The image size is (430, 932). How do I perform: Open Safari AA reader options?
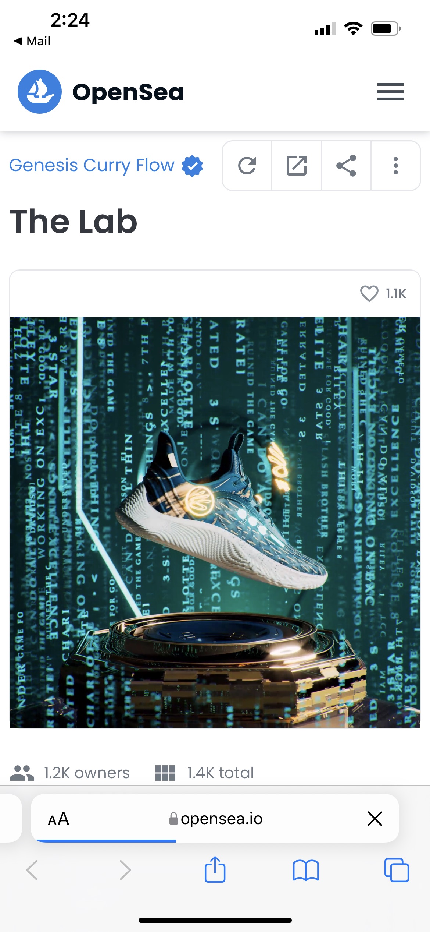58,819
